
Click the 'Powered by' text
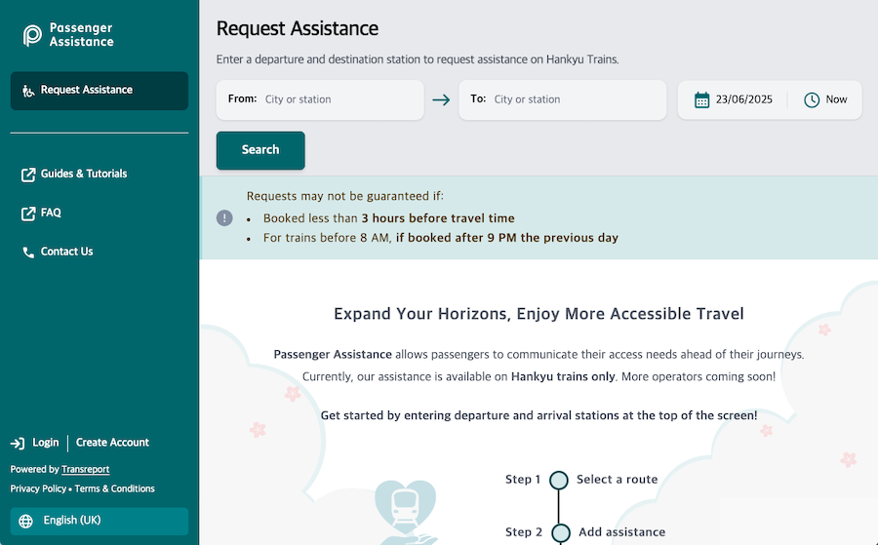pyautogui.click(x=34, y=470)
